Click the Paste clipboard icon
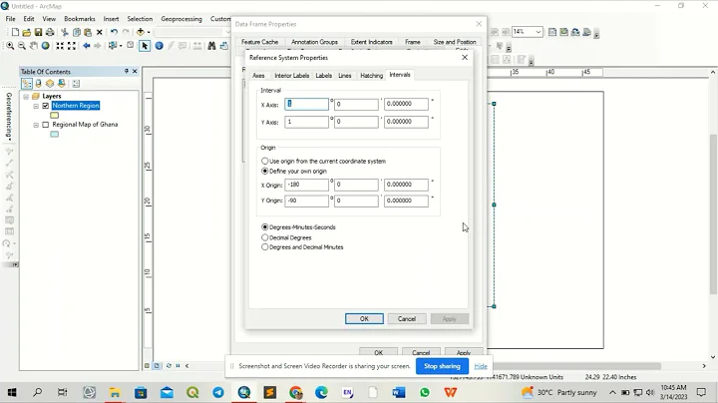Image resolution: width=718 pixels, height=403 pixels. [88, 32]
